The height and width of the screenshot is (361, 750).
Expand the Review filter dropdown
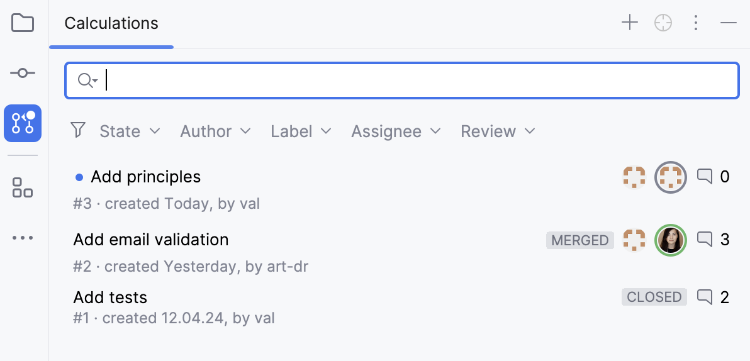[498, 131]
